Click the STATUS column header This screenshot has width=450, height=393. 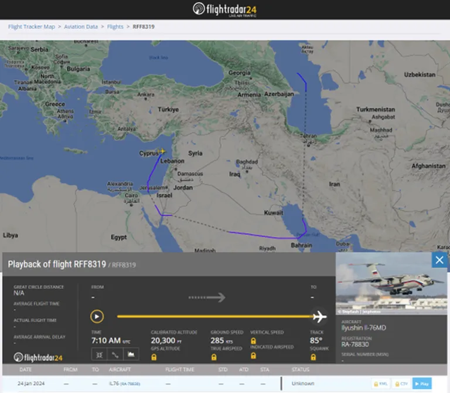click(x=301, y=370)
